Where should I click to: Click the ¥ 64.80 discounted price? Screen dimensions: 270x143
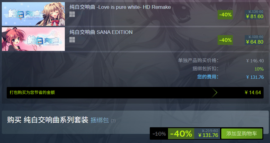(255, 42)
